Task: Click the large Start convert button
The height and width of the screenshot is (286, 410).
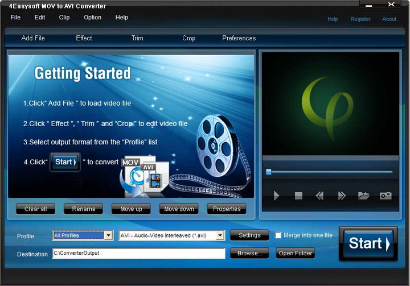Action: click(x=368, y=243)
